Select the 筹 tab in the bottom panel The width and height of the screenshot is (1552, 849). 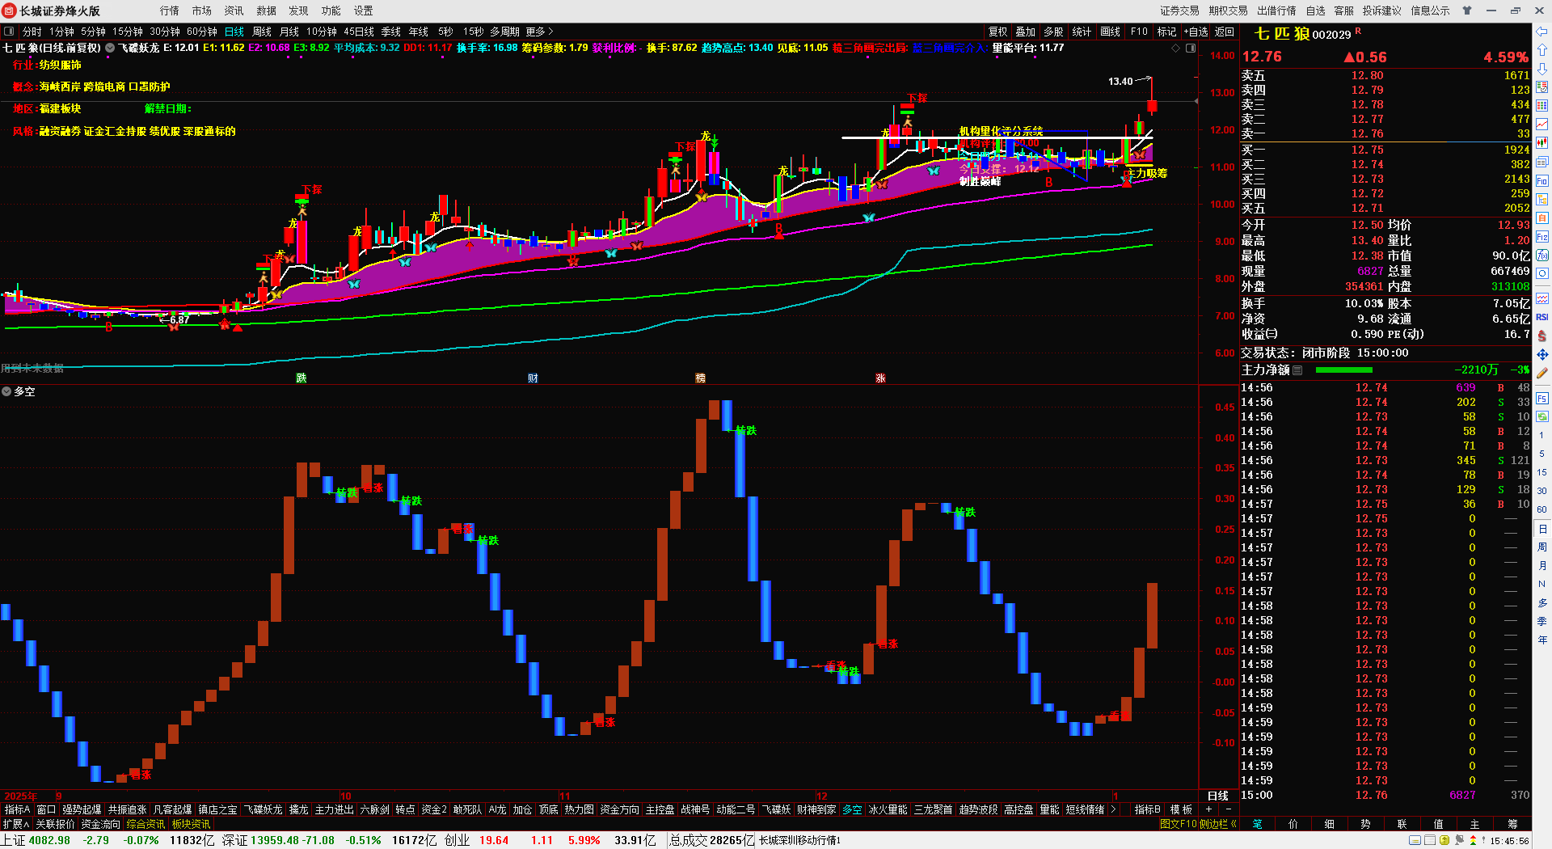point(1512,824)
